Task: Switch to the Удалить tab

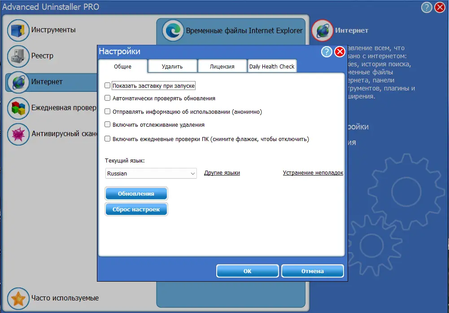Action: point(172,67)
